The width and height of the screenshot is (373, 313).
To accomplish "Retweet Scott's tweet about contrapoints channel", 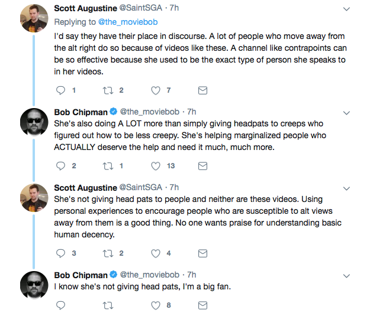I will [x=108, y=90].
